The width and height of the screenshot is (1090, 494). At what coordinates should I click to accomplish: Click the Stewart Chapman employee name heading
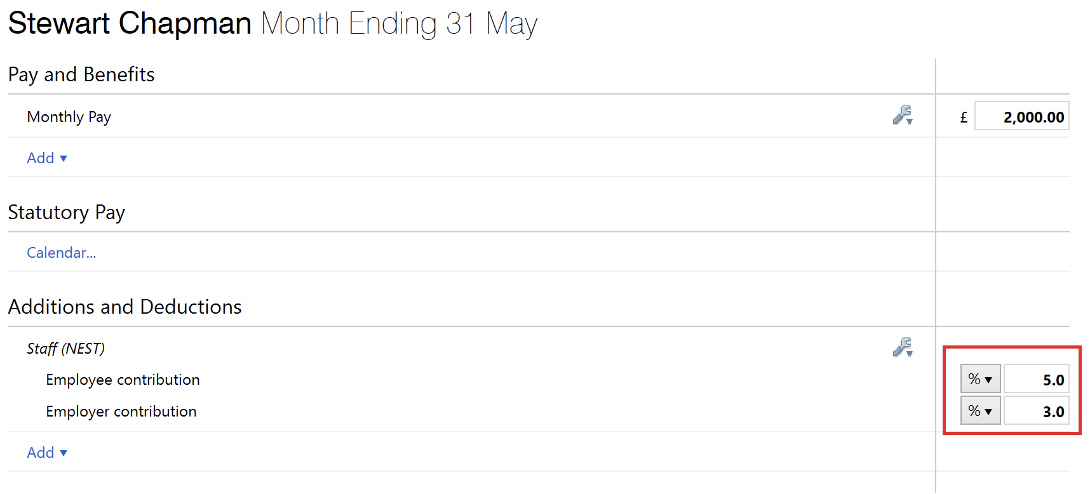(130, 23)
